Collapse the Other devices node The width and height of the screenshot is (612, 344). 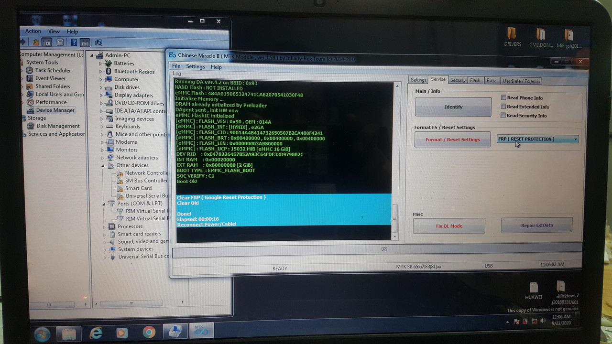tap(103, 165)
